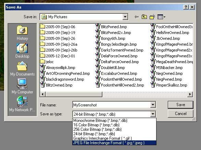Click the horizontal scrollbar right arrow
This screenshot has width=201, height=150.
click(x=190, y=94)
